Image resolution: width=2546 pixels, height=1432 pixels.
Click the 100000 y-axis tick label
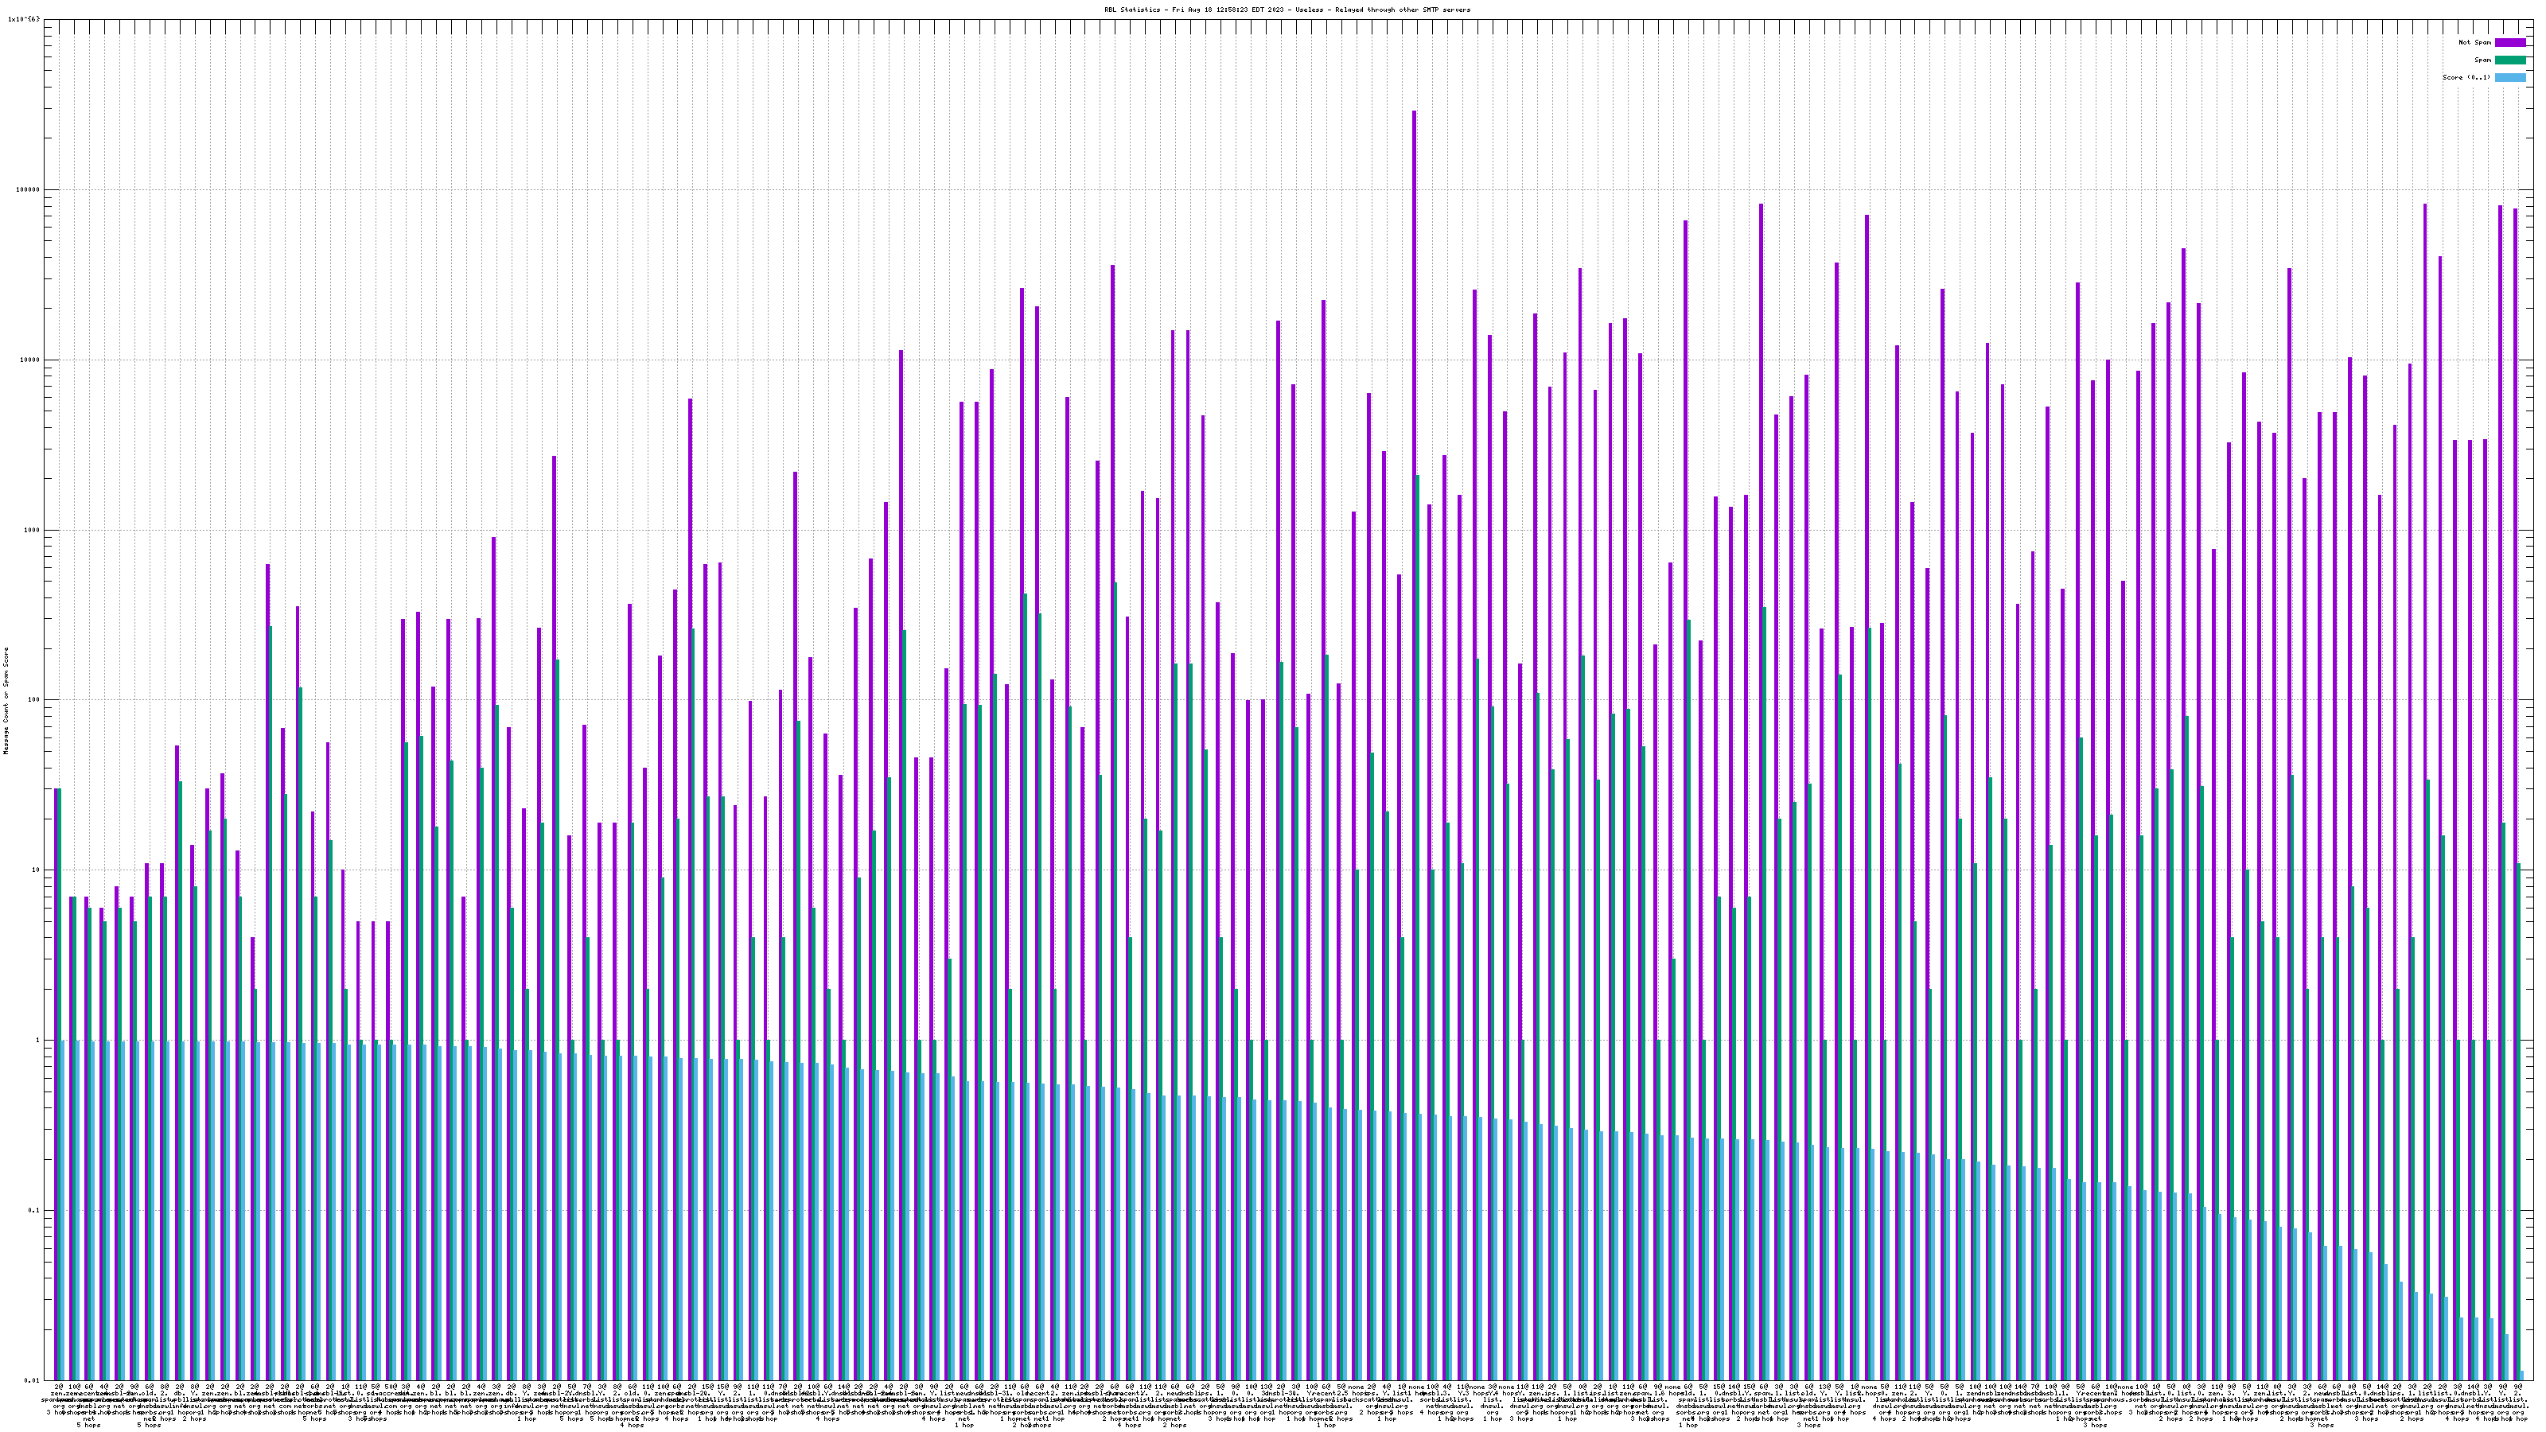tap(28, 190)
